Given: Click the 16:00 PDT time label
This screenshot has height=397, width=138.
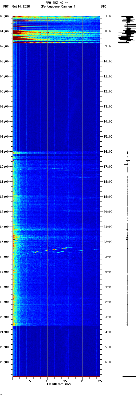Looking at the screenshot, I should click(x=4, y=257).
